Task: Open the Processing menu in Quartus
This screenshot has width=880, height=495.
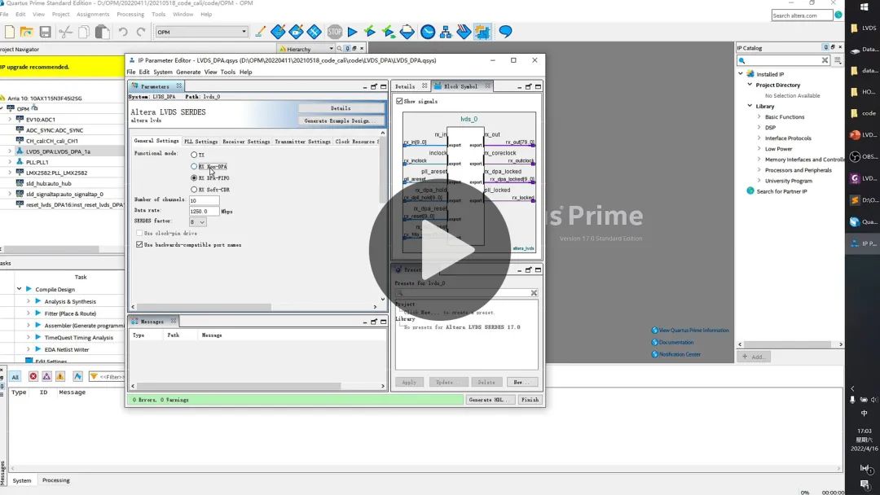Action: click(130, 14)
